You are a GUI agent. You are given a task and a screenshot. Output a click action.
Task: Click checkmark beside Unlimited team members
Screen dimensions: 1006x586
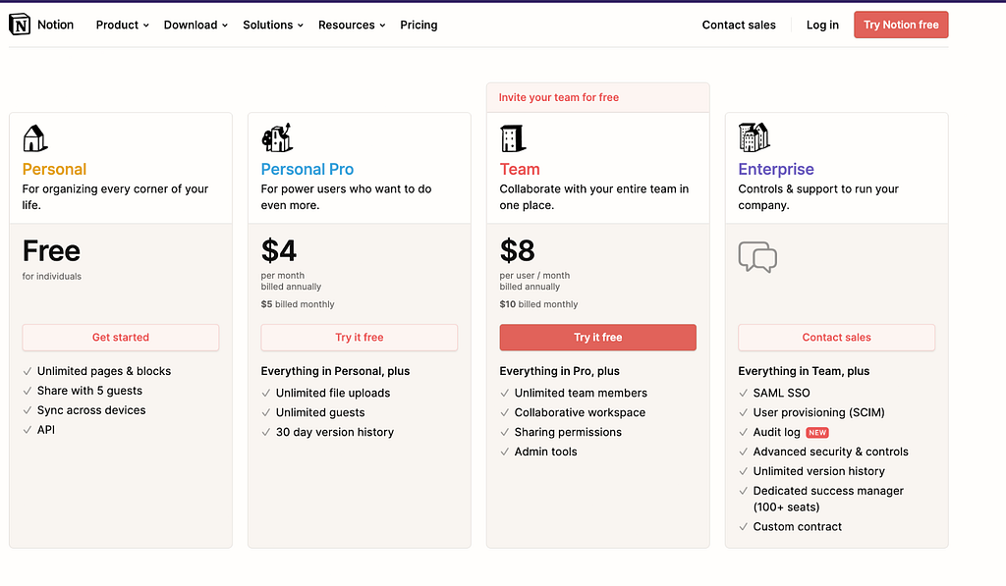[x=504, y=393]
